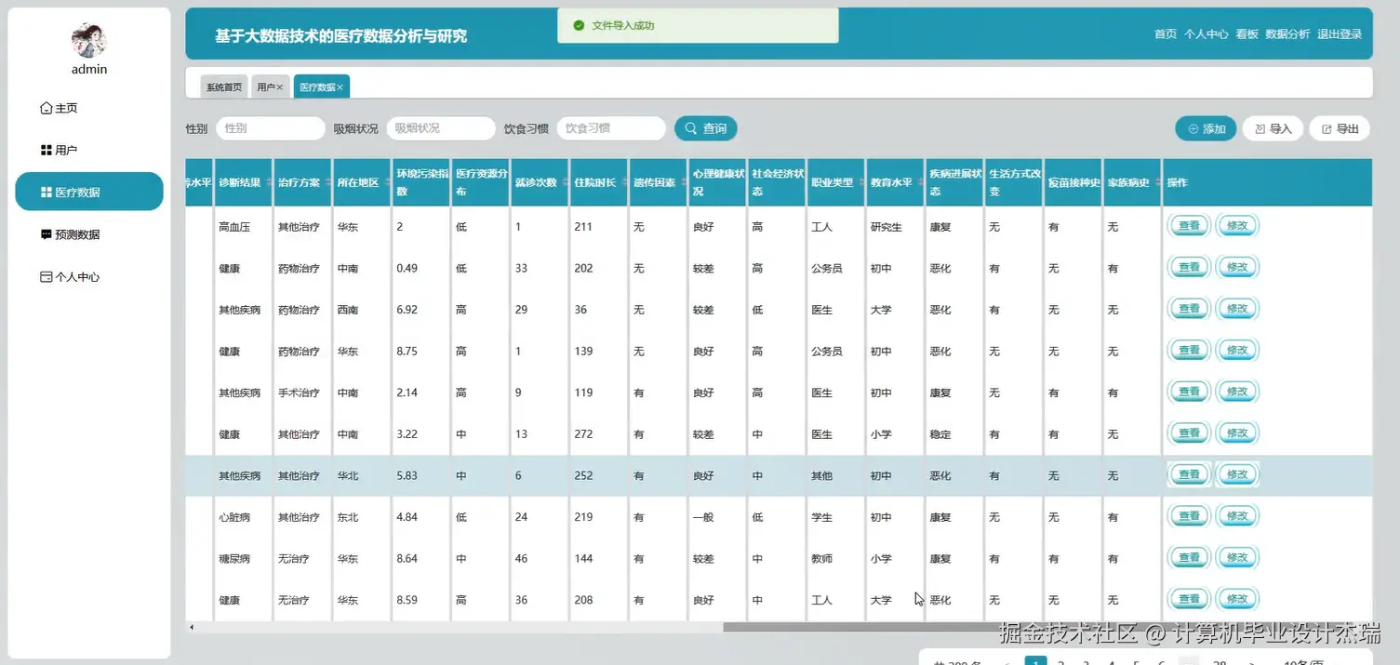
Task: Click the admin avatar picture
Action: (x=89, y=40)
